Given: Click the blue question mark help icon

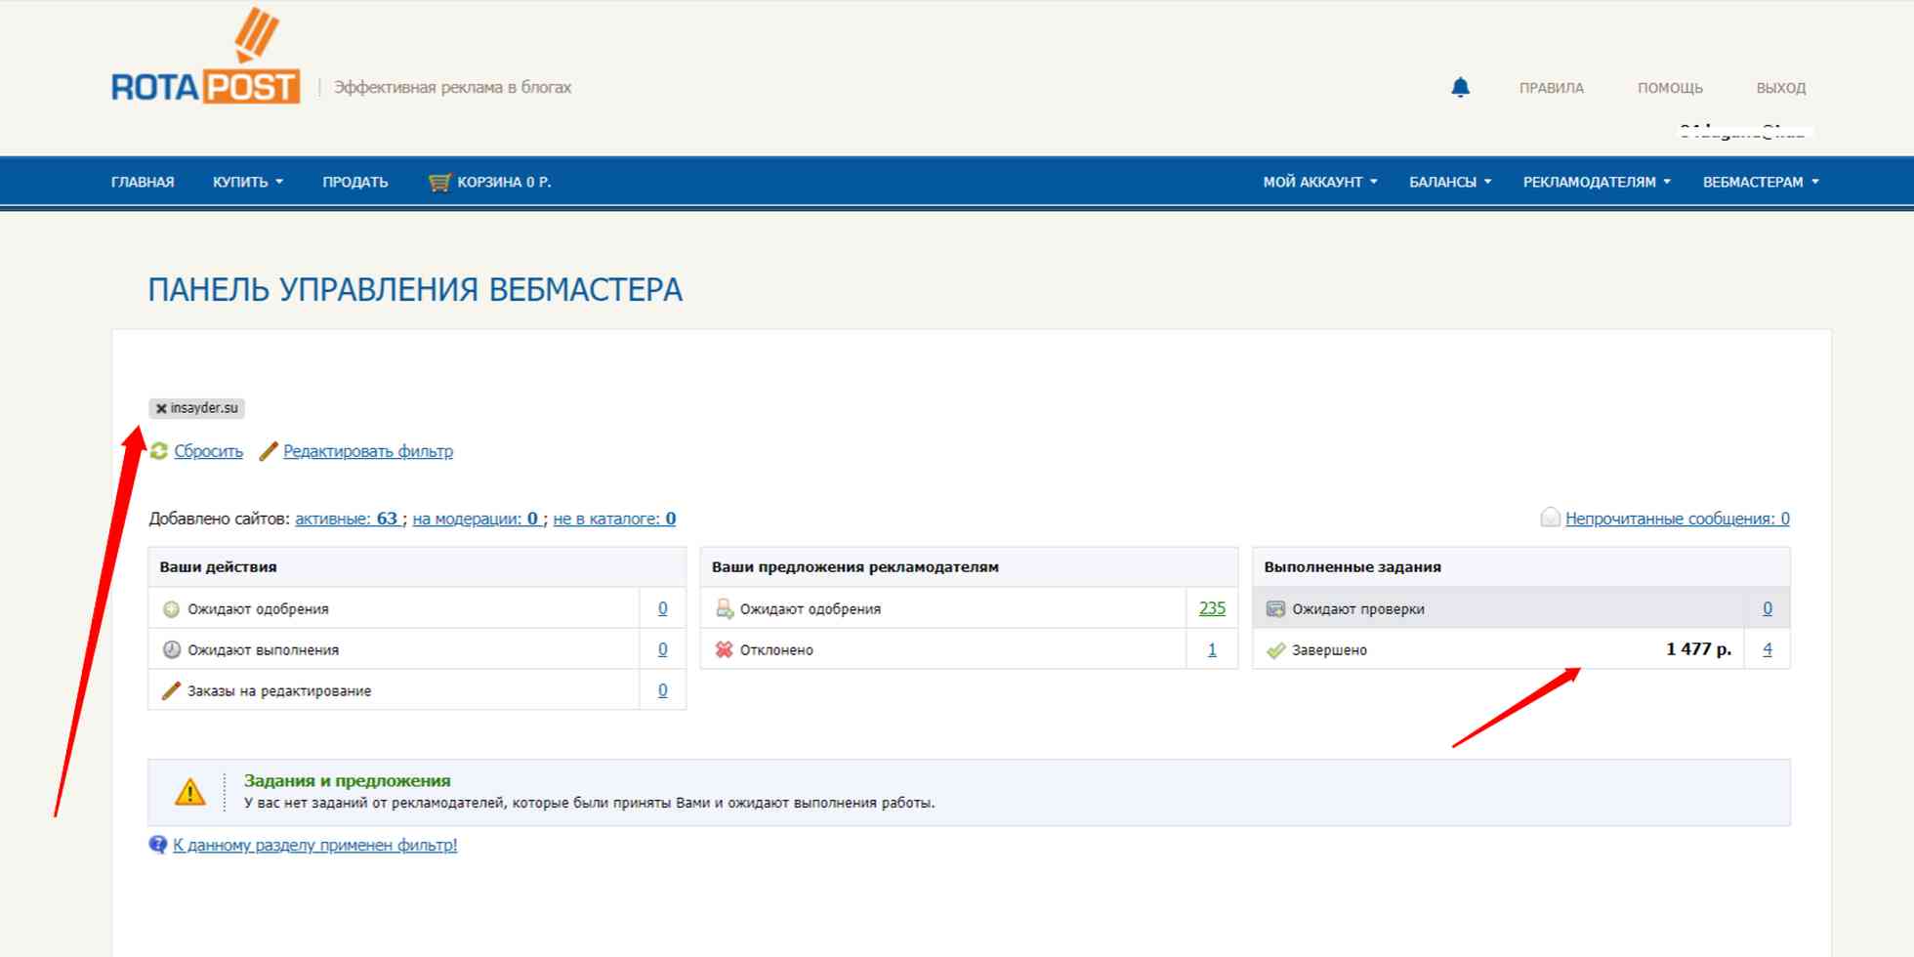Looking at the screenshot, I should point(157,845).
